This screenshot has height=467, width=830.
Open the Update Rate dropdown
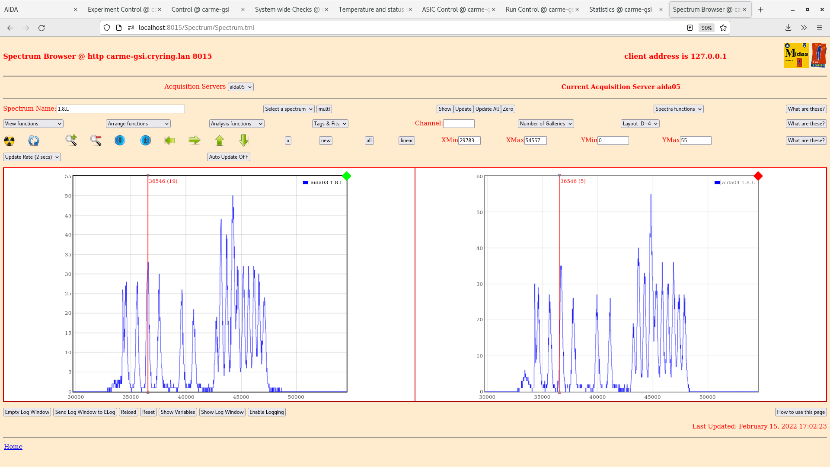pyautogui.click(x=32, y=157)
